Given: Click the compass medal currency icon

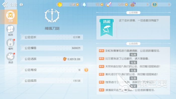Looking at the screenshot, I should coord(155,5).
